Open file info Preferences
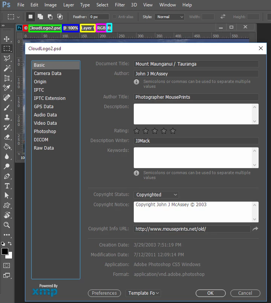The width and height of the screenshot is (271, 303). click(x=104, y=293)
